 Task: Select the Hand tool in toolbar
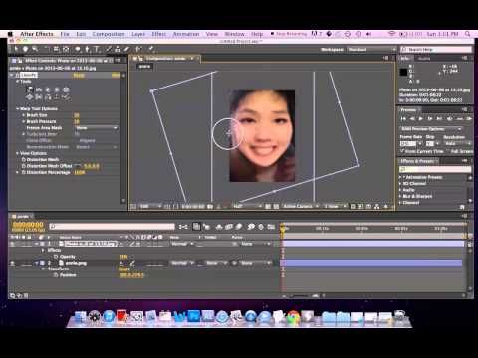click(x=25, y=49)
